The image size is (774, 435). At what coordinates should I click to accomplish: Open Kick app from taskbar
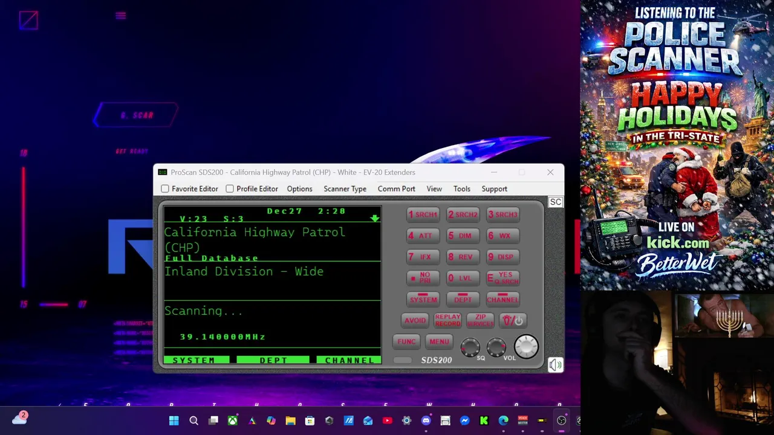pyautogui.click(x=484, y=420)
